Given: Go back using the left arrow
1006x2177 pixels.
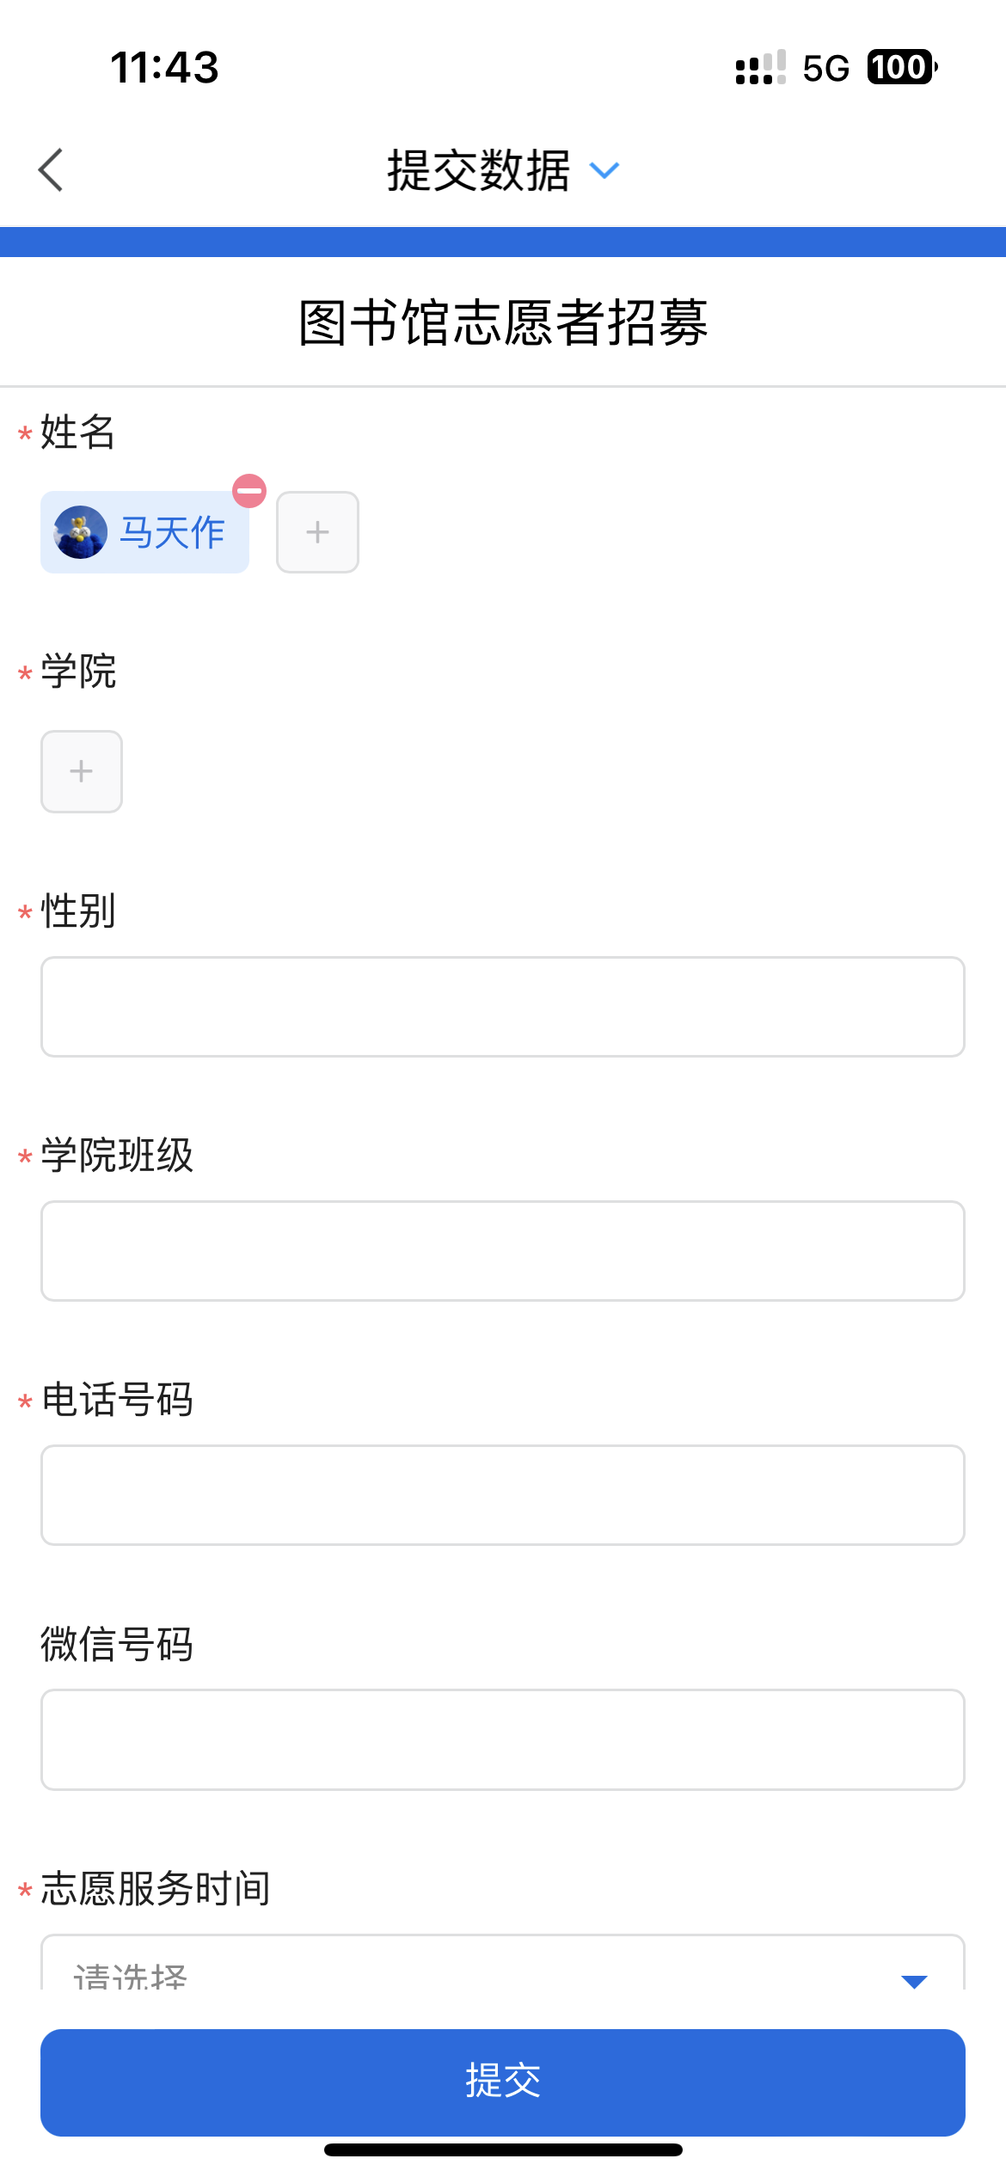Looking at the screenshot, I should [x=52, y=170].
